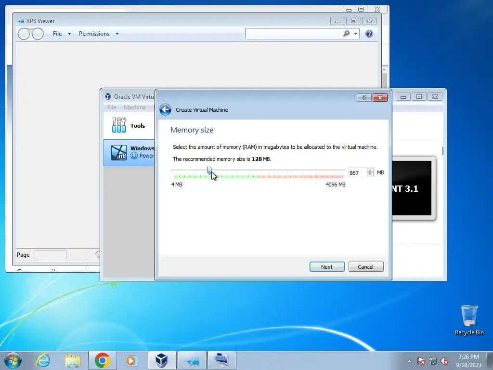Open muted volume tray icon

click(x=444, y=361)
